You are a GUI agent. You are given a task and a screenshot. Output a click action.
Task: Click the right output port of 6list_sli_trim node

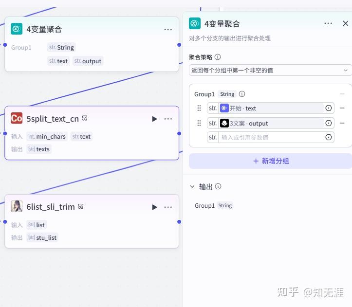179,222
